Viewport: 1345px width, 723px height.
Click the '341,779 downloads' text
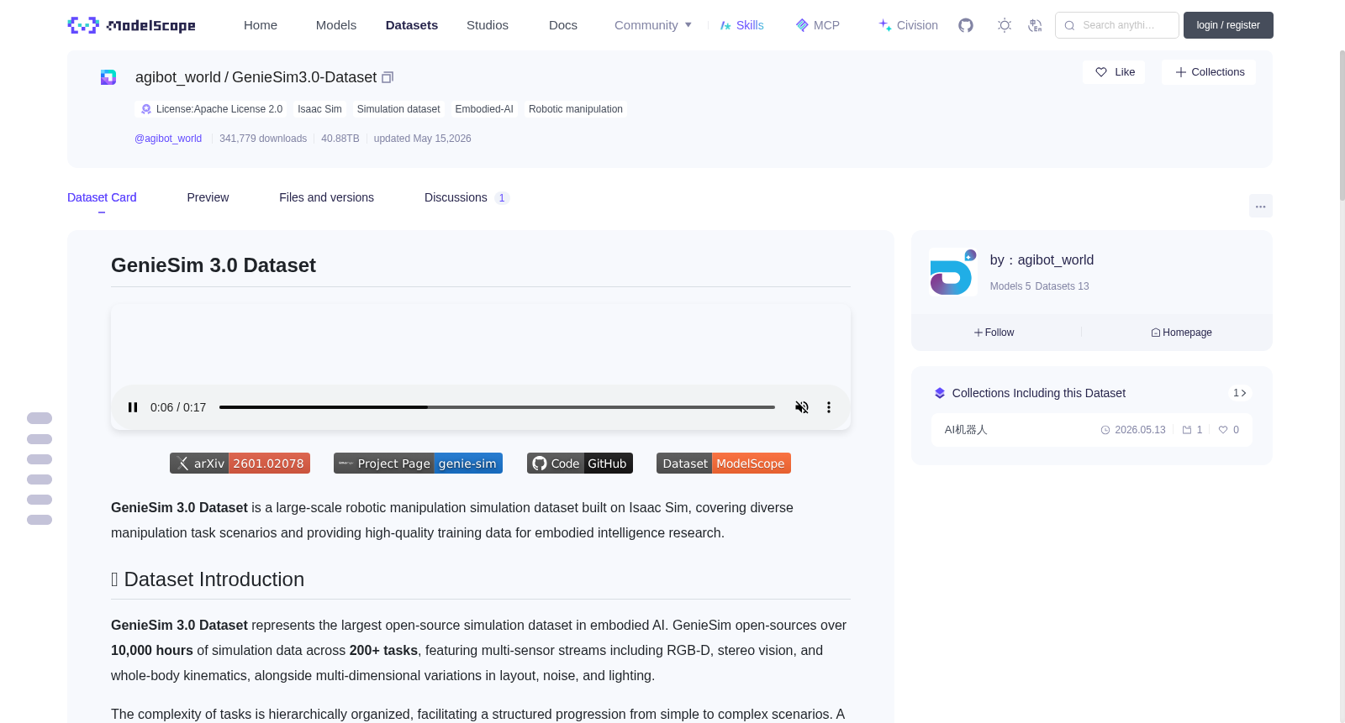tap(263, 139)
